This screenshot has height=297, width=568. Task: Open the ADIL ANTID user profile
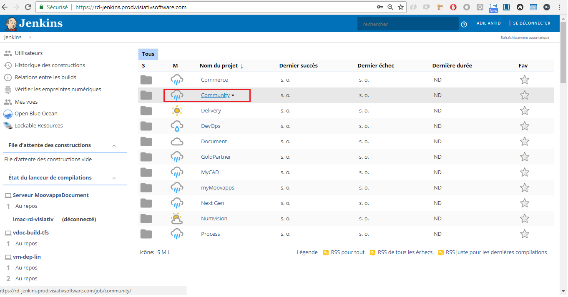point(489,23)
